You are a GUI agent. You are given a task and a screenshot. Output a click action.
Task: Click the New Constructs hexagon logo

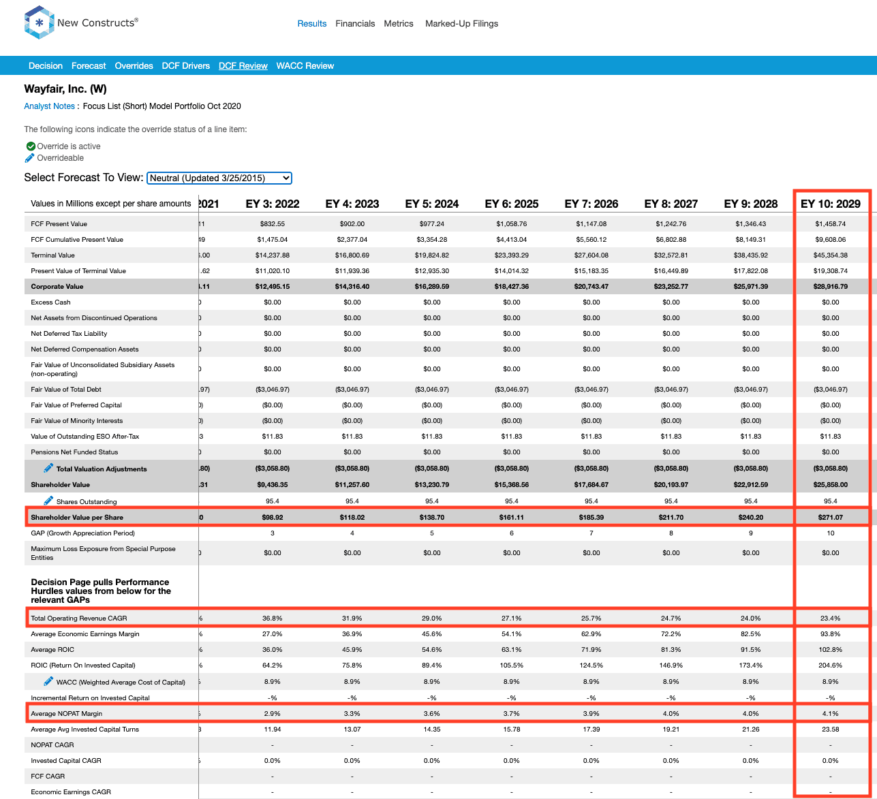(39, 22)
